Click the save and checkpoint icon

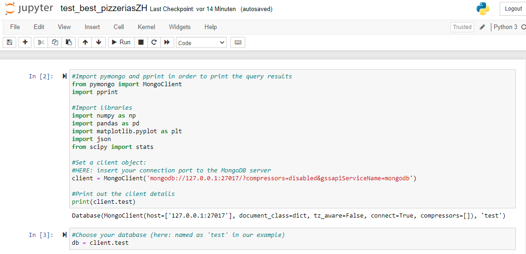coord(9,42)
